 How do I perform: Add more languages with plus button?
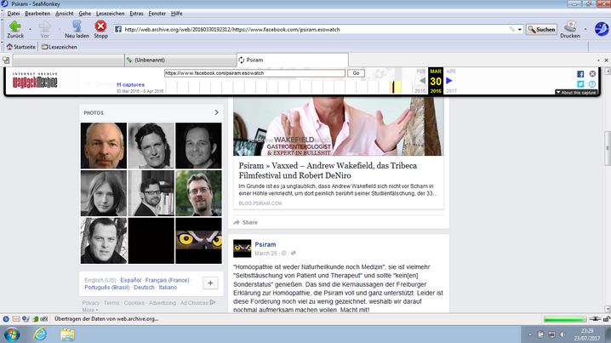[210, 283]
